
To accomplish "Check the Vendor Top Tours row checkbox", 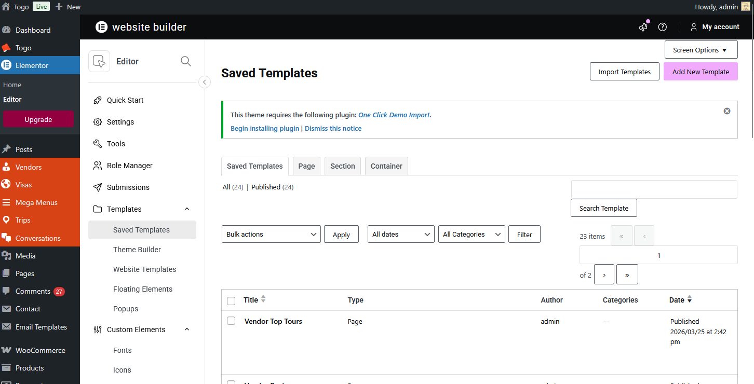I will click(x=231, y=321).
